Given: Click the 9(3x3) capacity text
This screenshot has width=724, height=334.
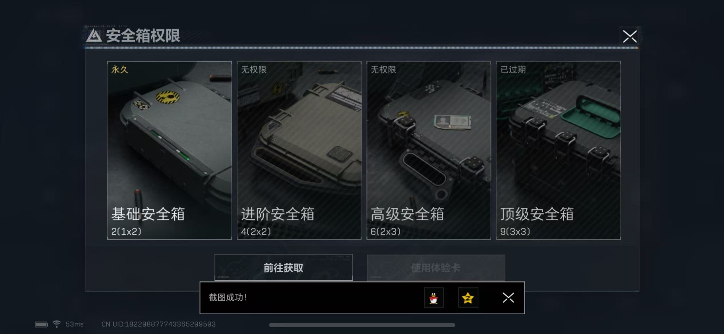Looking at the screenshot, I should click(x=515, y=232).
